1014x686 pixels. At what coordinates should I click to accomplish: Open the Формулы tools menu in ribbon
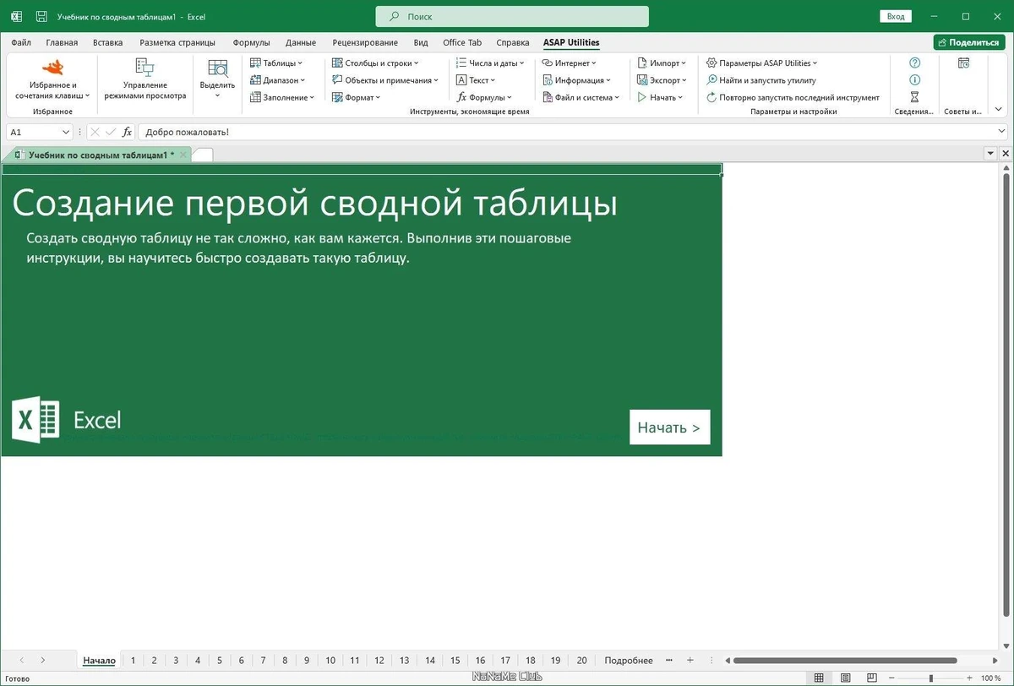[x=483, y=97]
